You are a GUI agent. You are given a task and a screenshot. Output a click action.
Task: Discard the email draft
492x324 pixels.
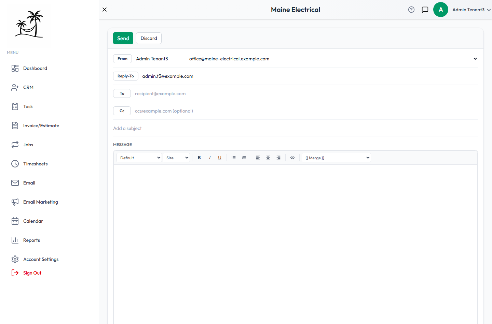[149, 38]
